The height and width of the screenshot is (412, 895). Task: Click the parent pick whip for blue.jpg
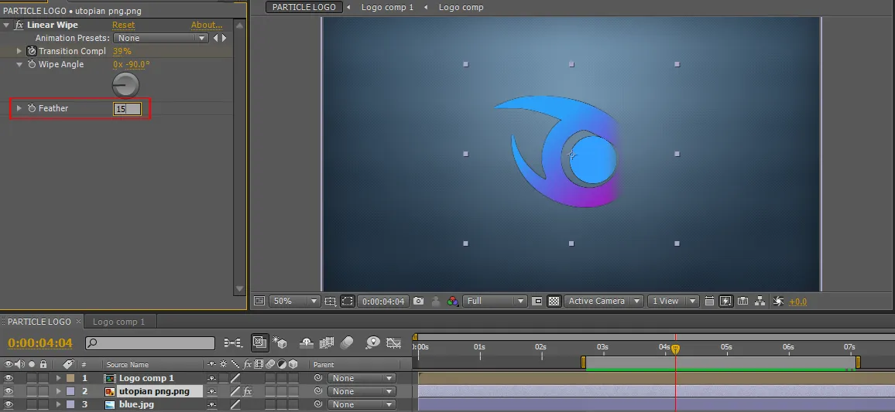[318, 404]
